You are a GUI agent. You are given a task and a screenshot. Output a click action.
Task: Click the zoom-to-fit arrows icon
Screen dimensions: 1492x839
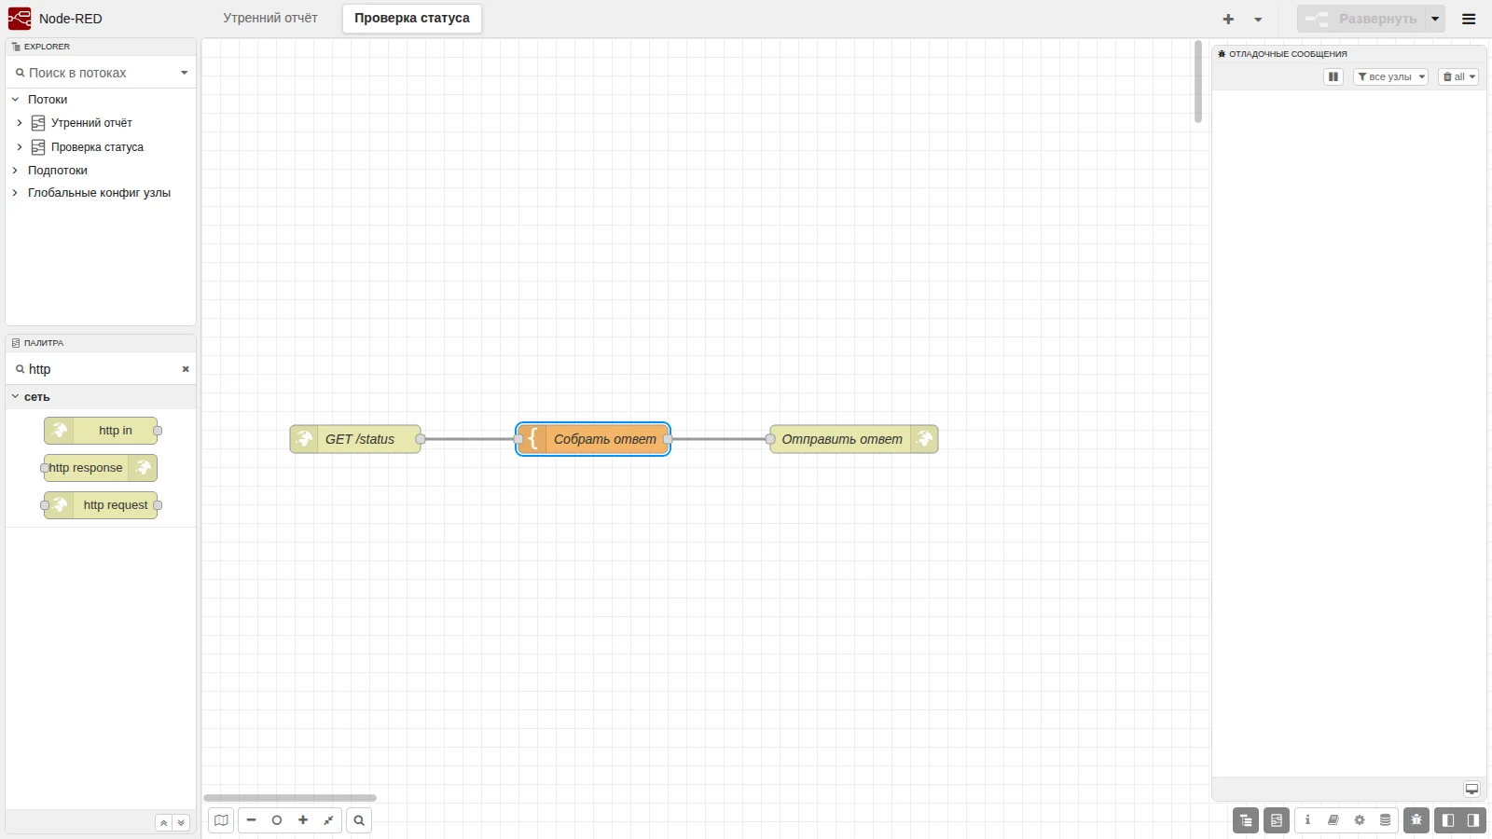point(328,820)
